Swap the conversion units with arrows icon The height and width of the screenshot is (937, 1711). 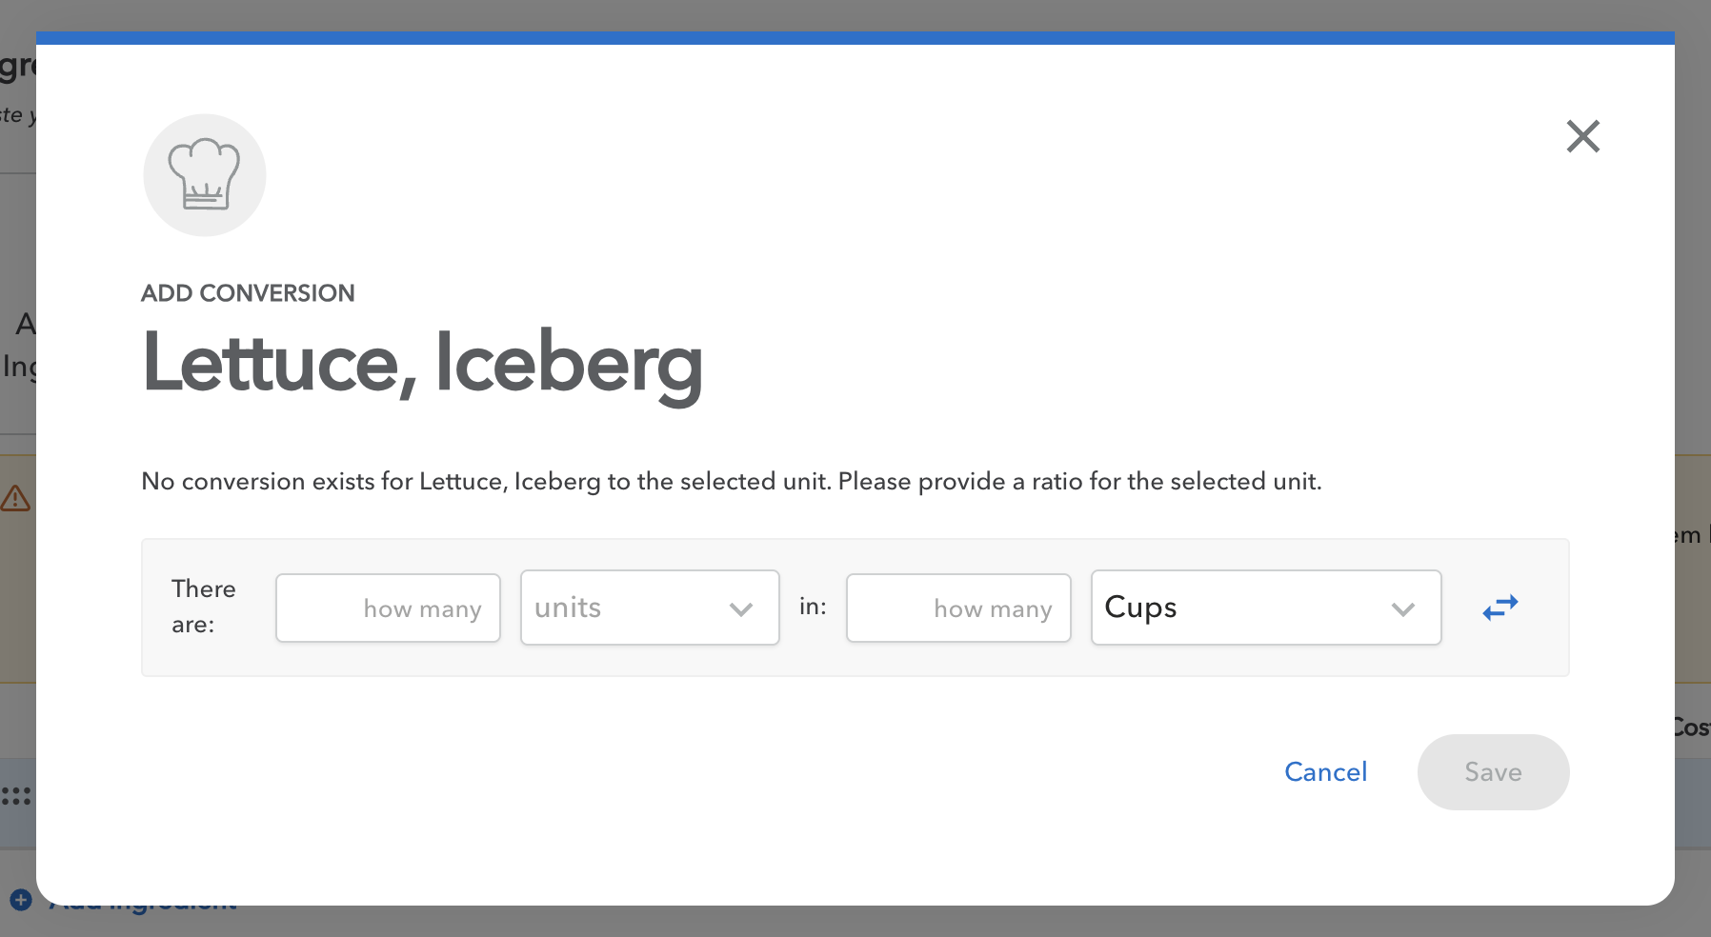(x=1500, y=608)
